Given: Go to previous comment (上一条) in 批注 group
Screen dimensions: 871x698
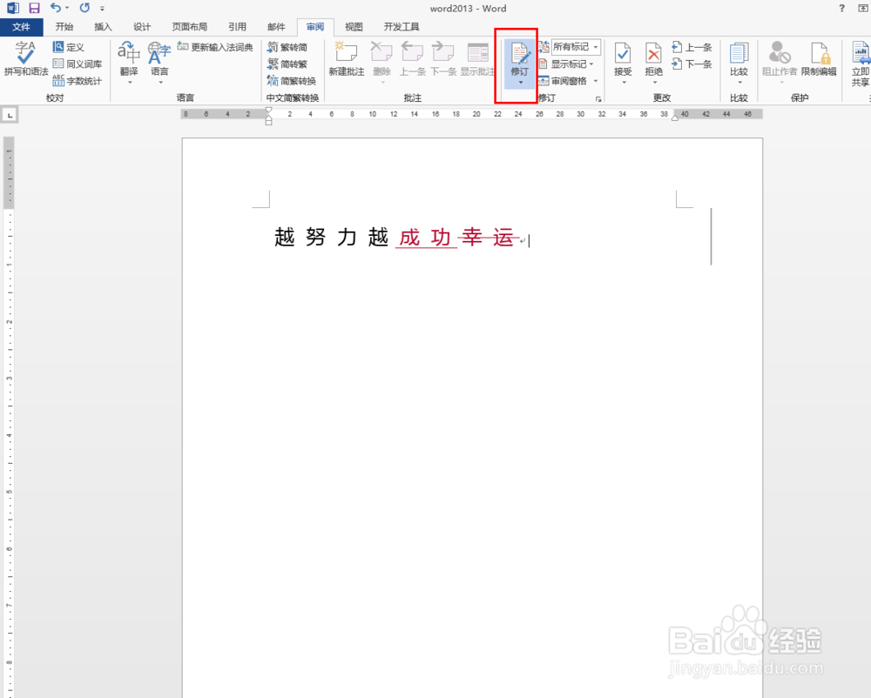Looking at the screenshot, I should tap(412, 59).
